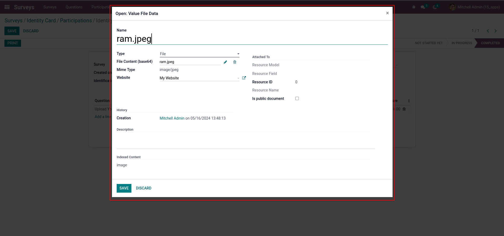Image resolution: width=504 pixels, height=236 pixels.
Task: Go to the next record arrow
Action: [x=496, y=31]
